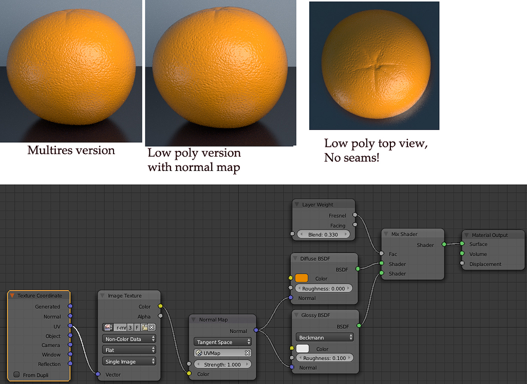
Task: Collapse the Mix Shader node
Action: [386, 234]
